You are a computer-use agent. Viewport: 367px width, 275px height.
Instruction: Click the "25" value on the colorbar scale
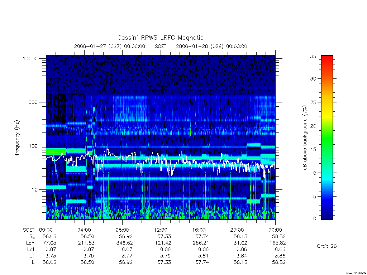pos(313,102)
